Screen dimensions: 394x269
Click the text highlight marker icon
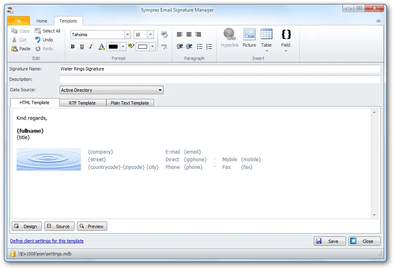pyautogui.click(x=131, y=46)
